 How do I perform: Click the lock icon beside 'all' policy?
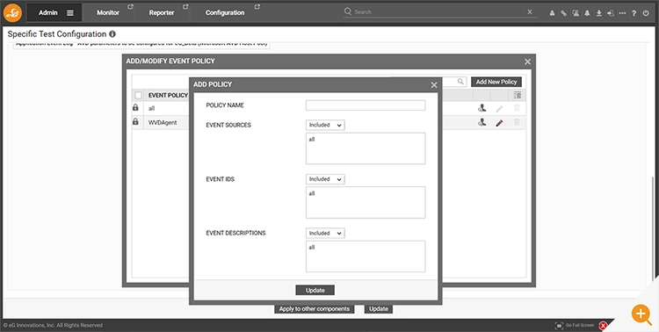135,107
